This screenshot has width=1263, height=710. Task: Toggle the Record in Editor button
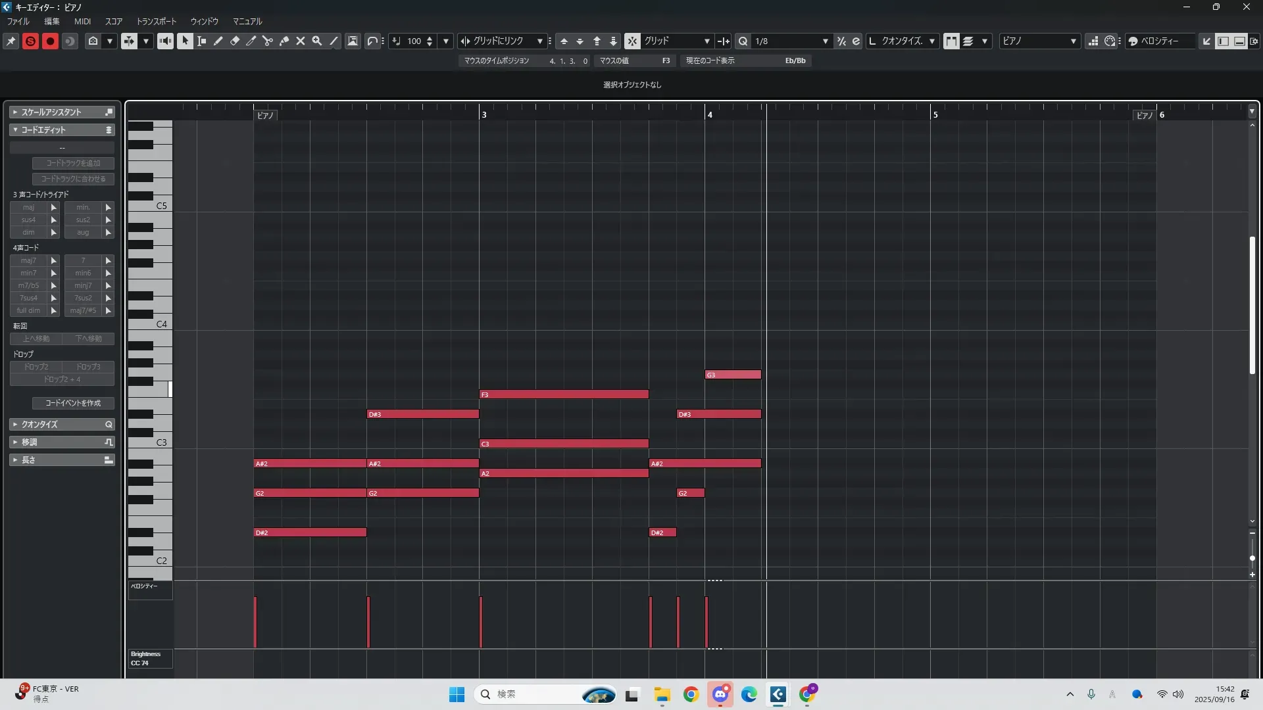[x=50, y=41]
